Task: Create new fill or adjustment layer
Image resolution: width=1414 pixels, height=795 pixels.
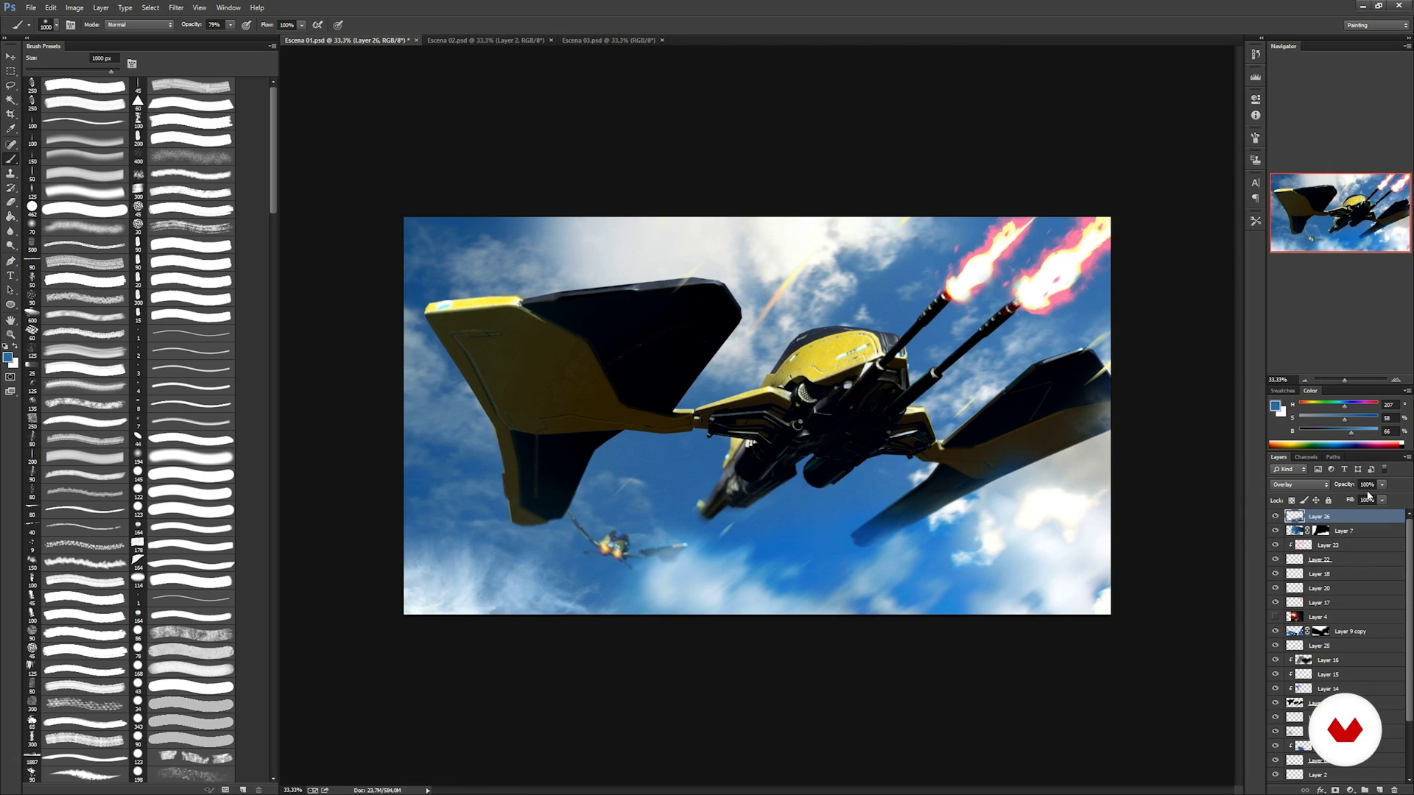Action: click(x=1350, y=790)
